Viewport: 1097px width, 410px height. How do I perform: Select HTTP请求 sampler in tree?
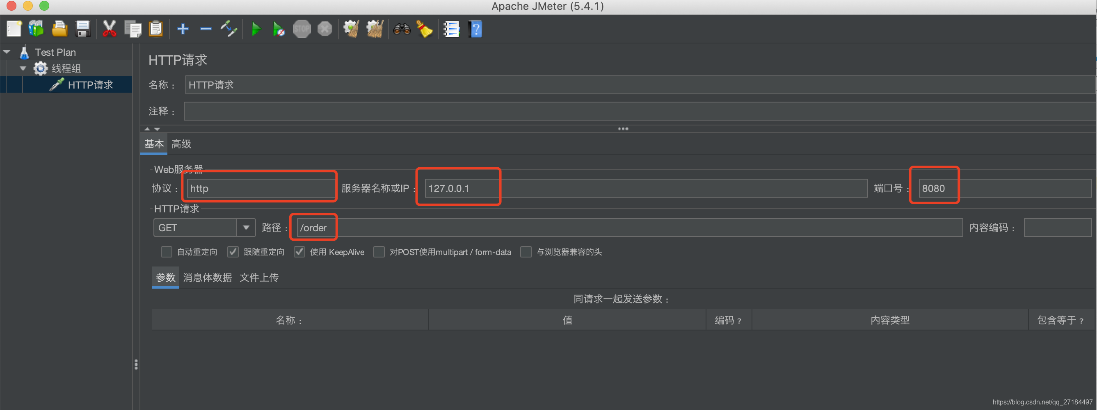[90, 85]
